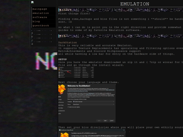Open the Language dropdown in wizard image
The image size is (183, 137).
(x=94, y=101)
